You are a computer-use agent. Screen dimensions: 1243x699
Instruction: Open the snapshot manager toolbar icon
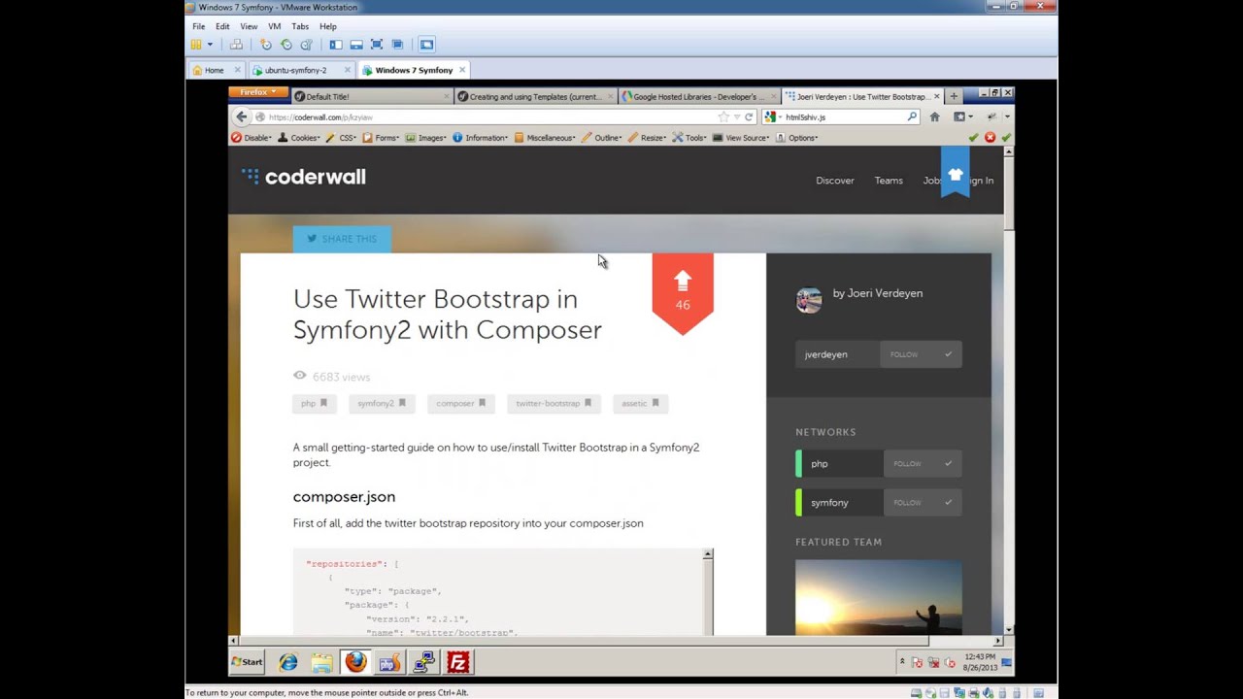coord(307,45)
